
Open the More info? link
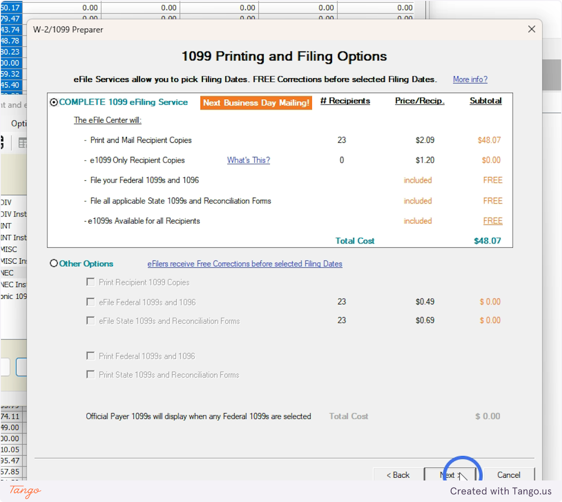pos(470,79)
